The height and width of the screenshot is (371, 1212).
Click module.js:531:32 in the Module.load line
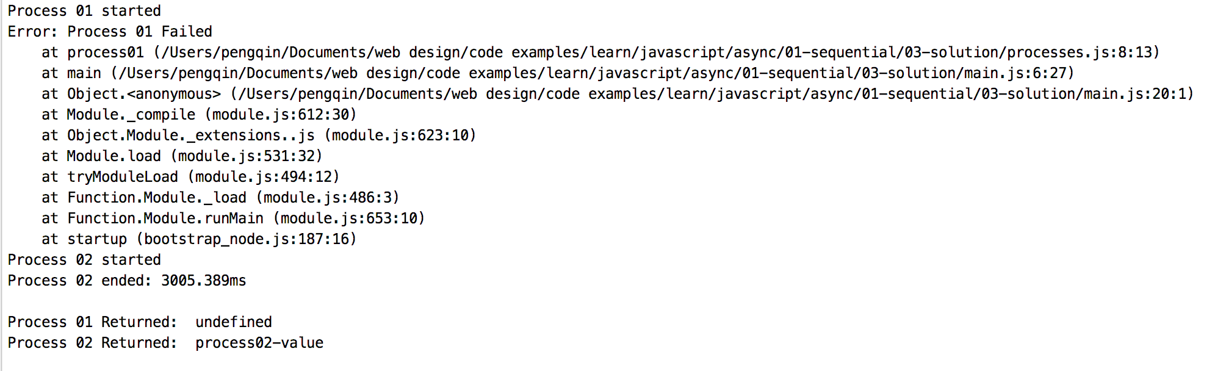[x=247, y=156]
